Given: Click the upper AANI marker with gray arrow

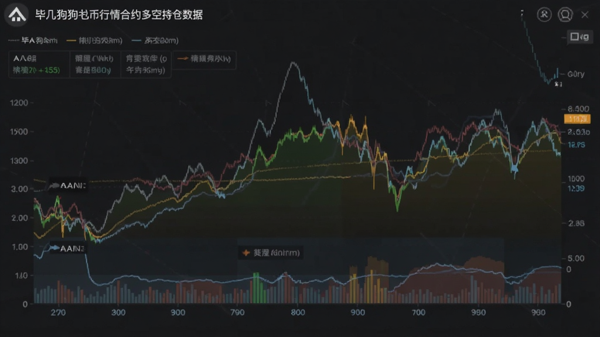Looking at the screenshot, I should 67,185.
